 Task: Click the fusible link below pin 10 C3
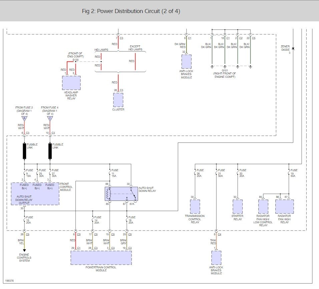[x=50, y=151]
